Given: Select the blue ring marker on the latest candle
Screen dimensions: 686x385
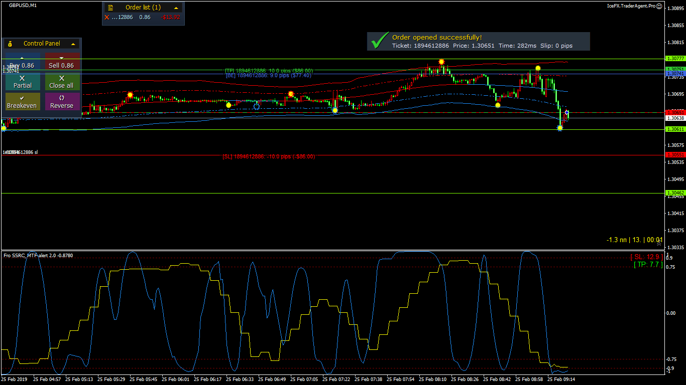Looking at the screenshot, I should (x=567, y=112).
